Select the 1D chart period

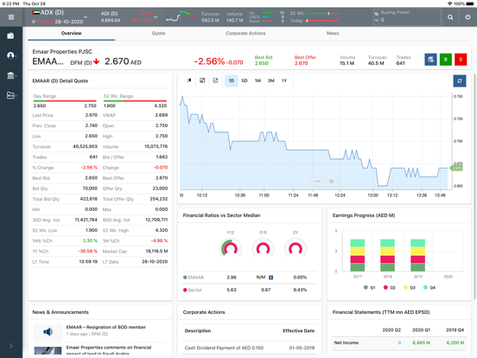tap(232, 80)
